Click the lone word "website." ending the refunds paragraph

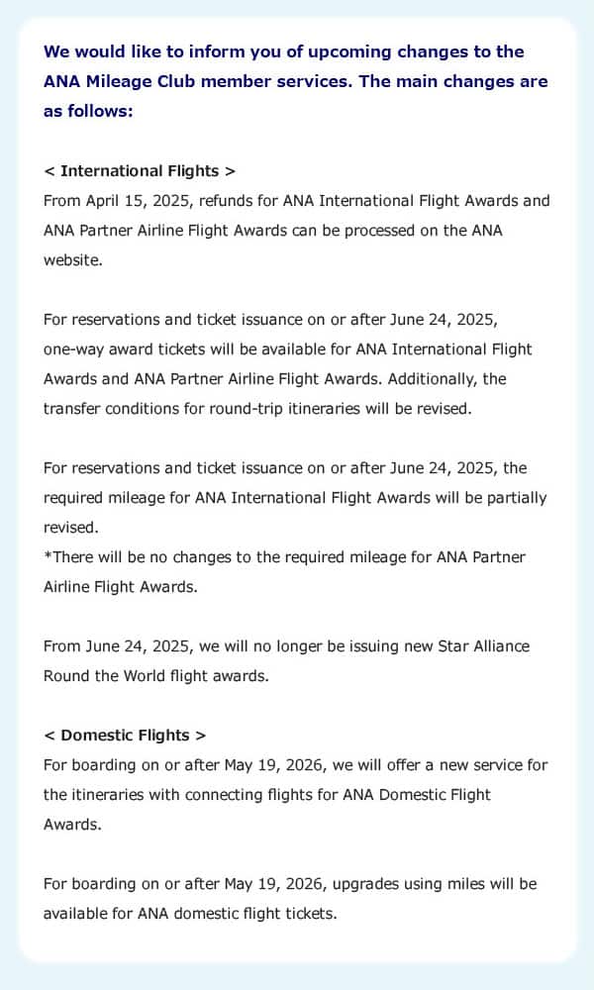pyautogui.click(x=72, y=259)
